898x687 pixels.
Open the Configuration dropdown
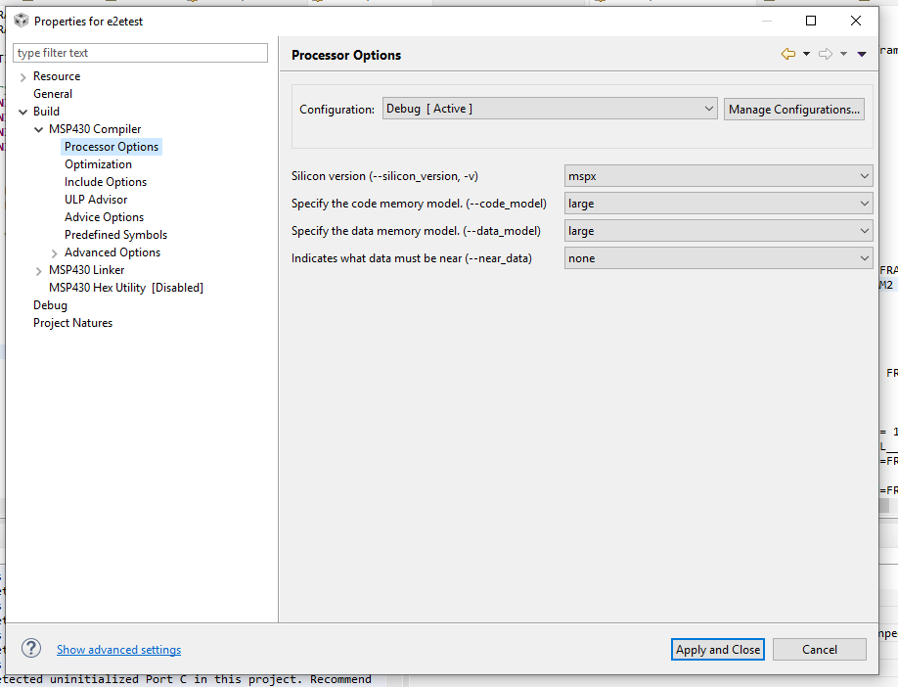550,110
